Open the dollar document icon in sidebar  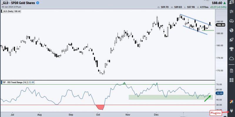coord(231,70)
